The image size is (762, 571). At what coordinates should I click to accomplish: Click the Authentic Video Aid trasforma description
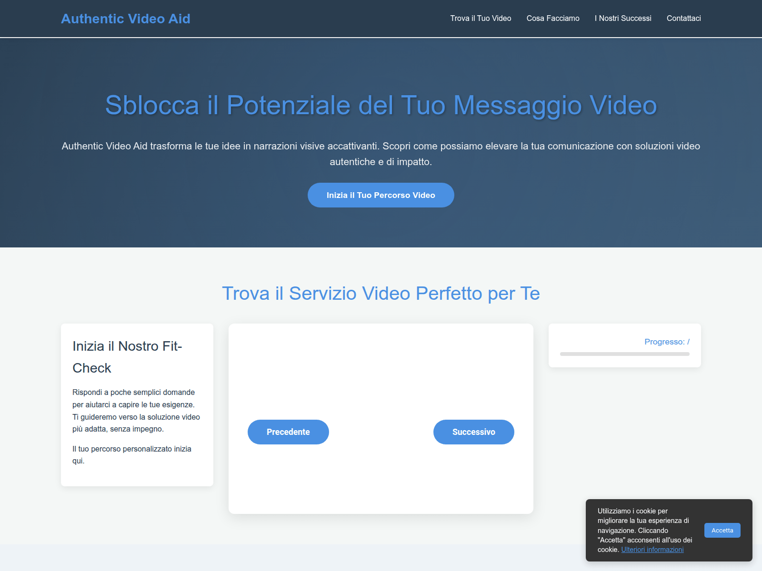click(381, 154)
